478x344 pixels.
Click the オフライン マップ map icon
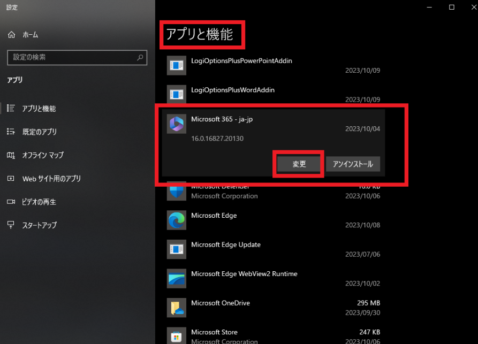pyautogui.click(x=11, y=155)
